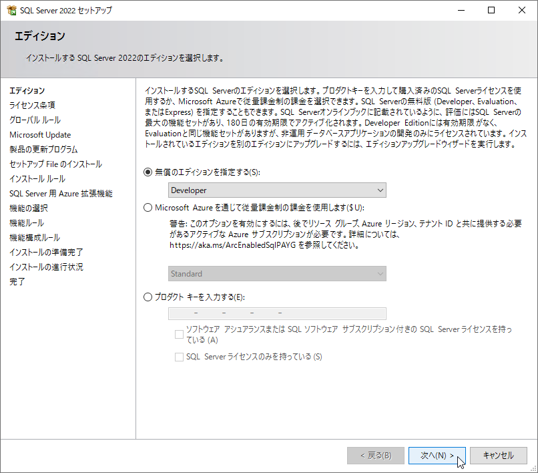Select the Microsoft Update step in sidebar
Image resolution: width=538 pixels, height=473 pixels.
[x=40, y=135]
